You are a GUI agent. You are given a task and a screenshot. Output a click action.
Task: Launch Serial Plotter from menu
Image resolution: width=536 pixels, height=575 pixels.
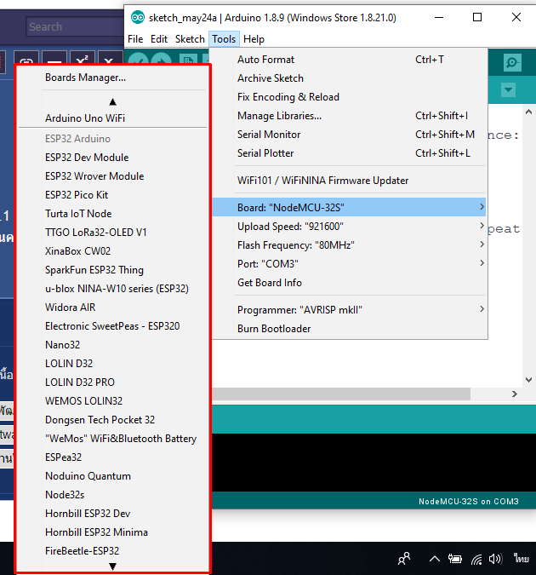(350, 153)
